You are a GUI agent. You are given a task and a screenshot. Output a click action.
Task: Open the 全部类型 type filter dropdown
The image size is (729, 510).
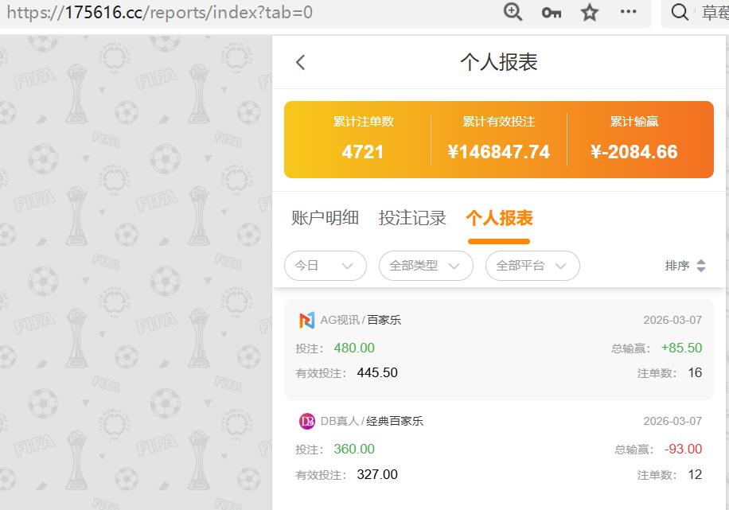(426, 266)
